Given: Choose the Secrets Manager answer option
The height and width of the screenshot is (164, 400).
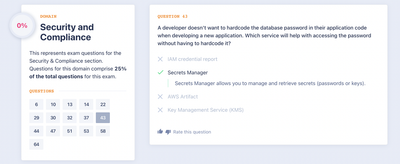Looking at the screenshot, I should coord(187,72).
